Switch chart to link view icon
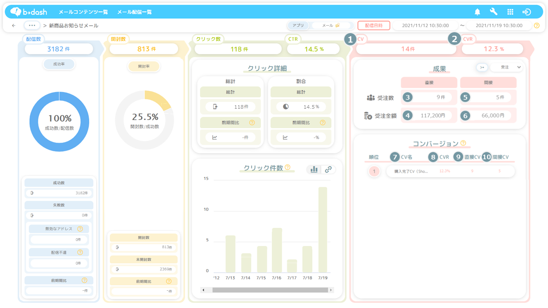Screen dimensions: 548x308 coord(328,169)
